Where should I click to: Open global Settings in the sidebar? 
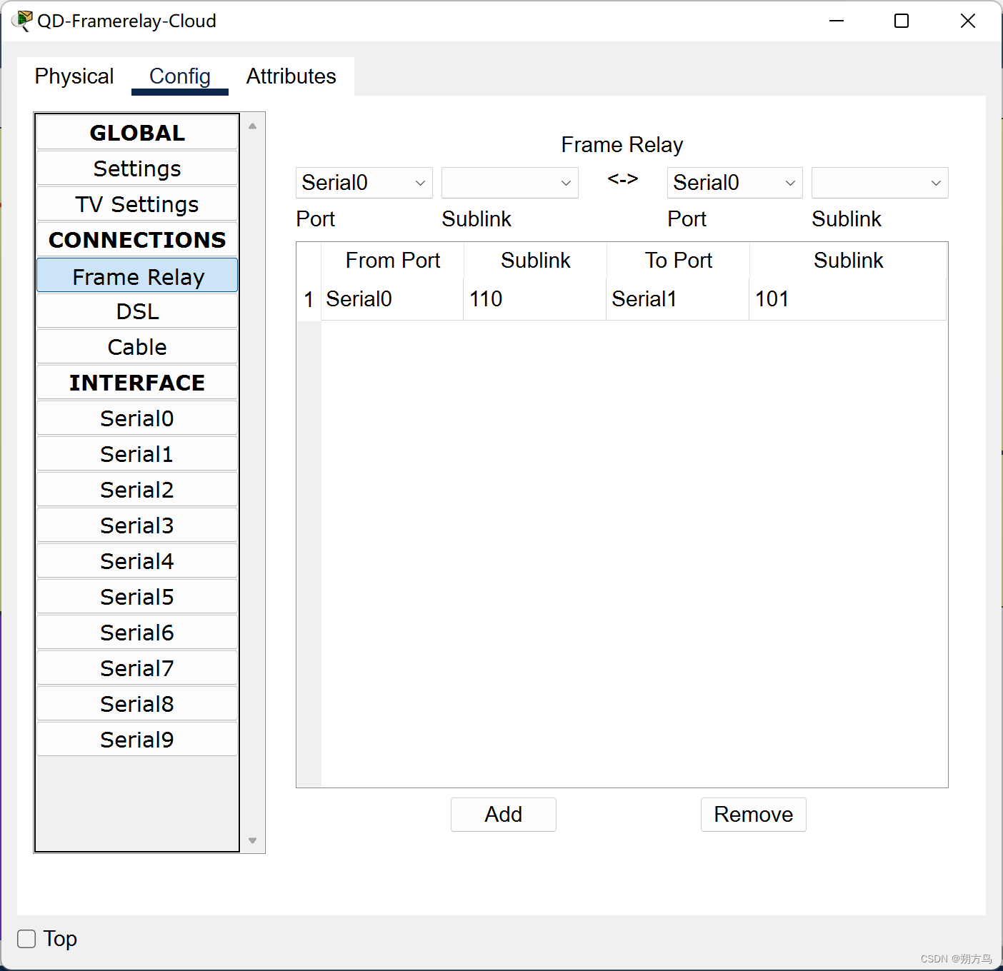click(137, 168)
